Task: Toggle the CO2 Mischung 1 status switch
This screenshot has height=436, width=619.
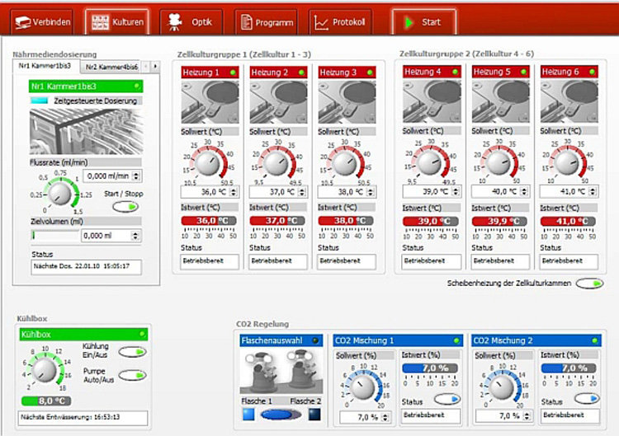Action: coord(447,400)
